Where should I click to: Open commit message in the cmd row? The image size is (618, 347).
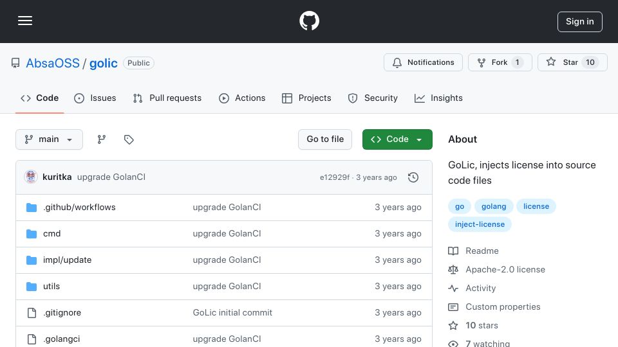(227, 234)
